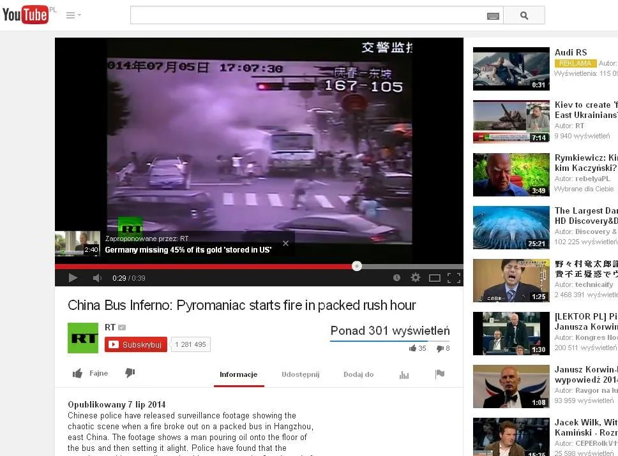Subscribe to the RT channel
This screenshot has width=618, height=456.
pyautogui.click(x=136, y=344)
